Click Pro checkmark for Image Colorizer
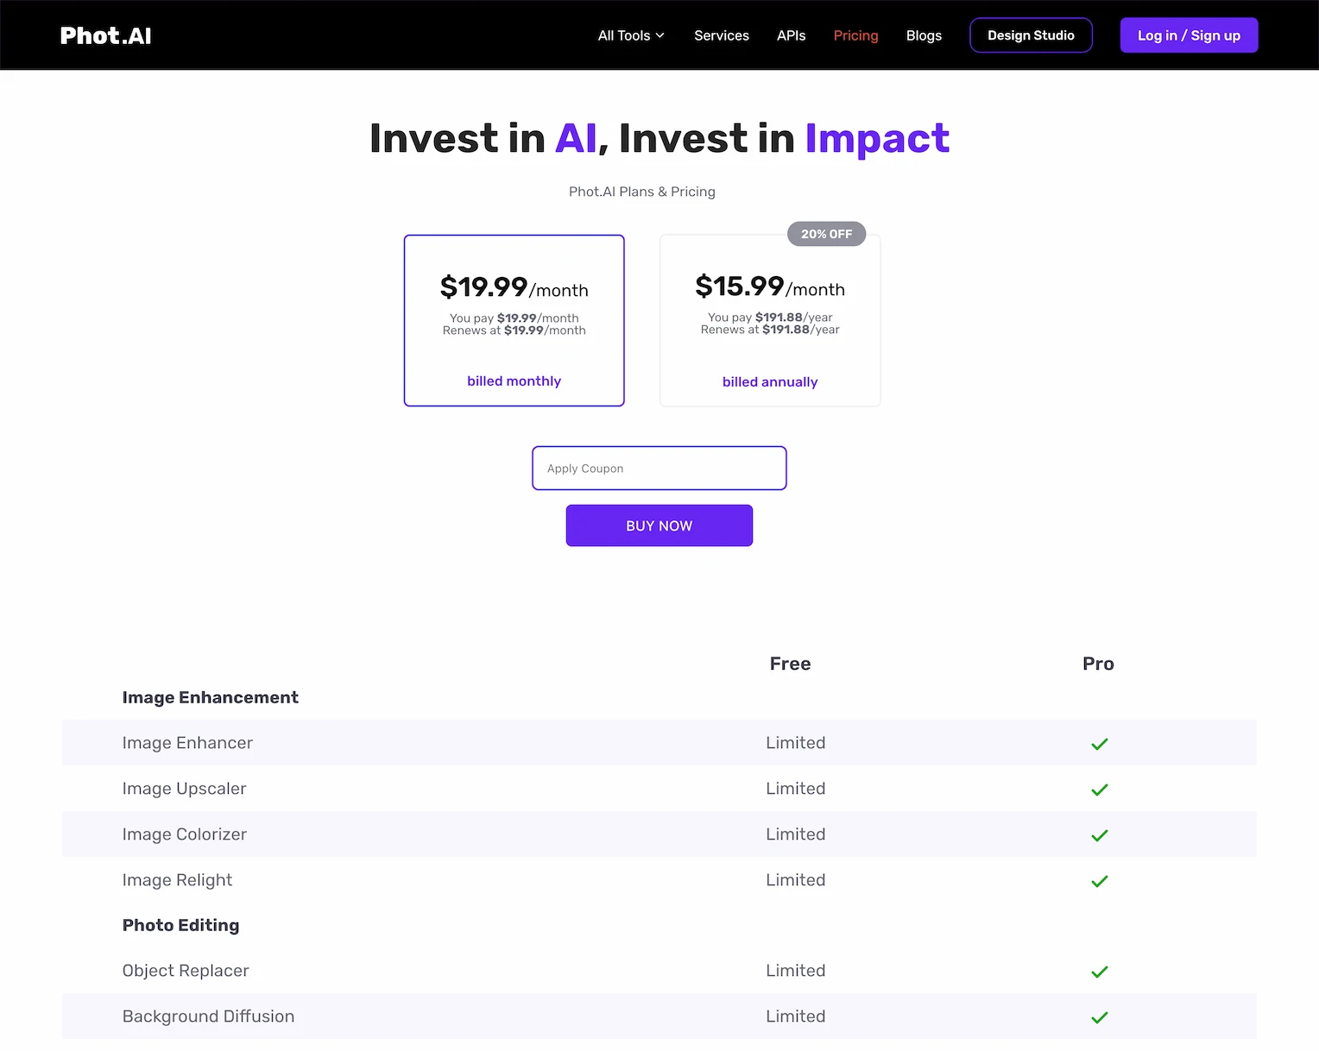 click(x=1099, y=835)
